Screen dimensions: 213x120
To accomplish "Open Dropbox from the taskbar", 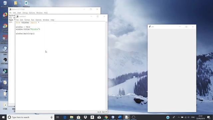I will 85,117.
